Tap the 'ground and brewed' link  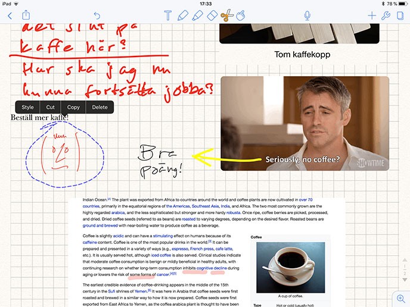tap(100, 225)
